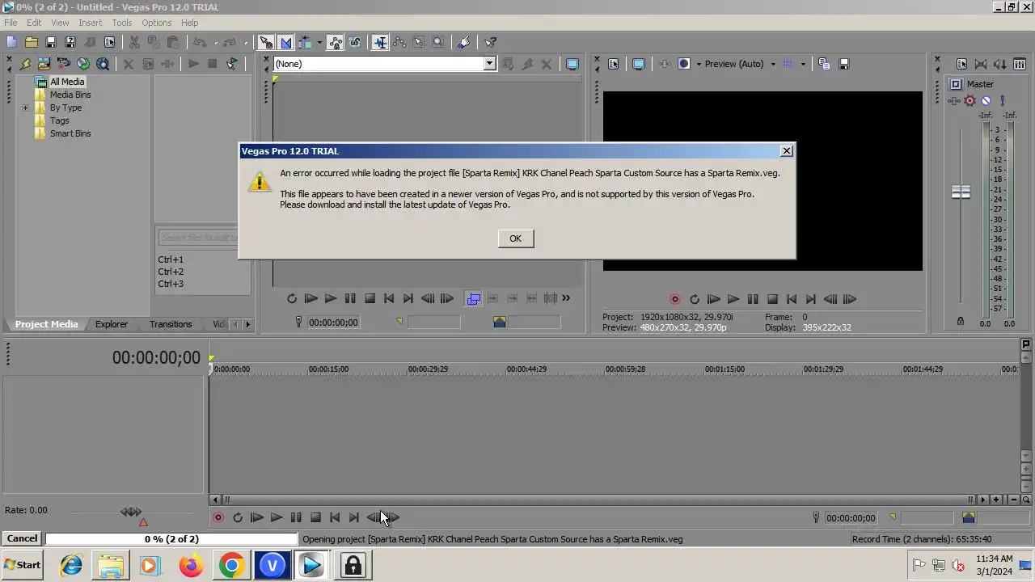
Task: Select Media Bins folder
Action: point(70,95)
